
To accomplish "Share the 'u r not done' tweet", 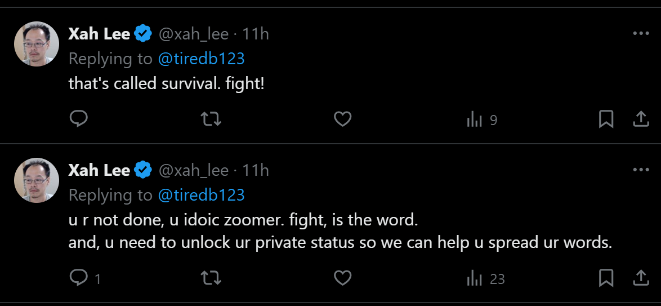I will [x=641, y=278].
